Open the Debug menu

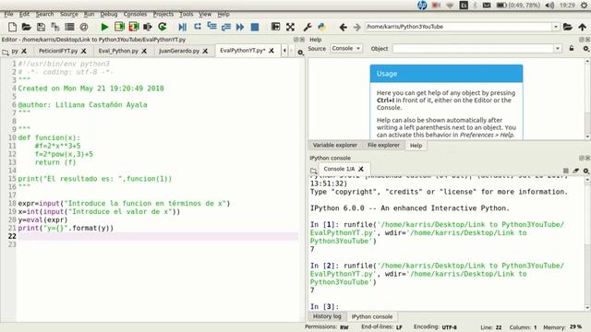pos(109,15)
